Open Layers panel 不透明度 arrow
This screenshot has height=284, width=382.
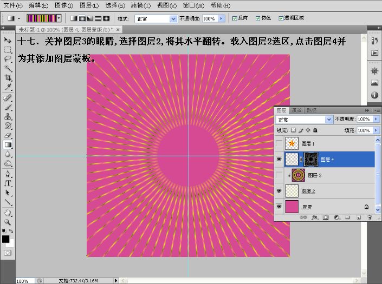(376, 119)
